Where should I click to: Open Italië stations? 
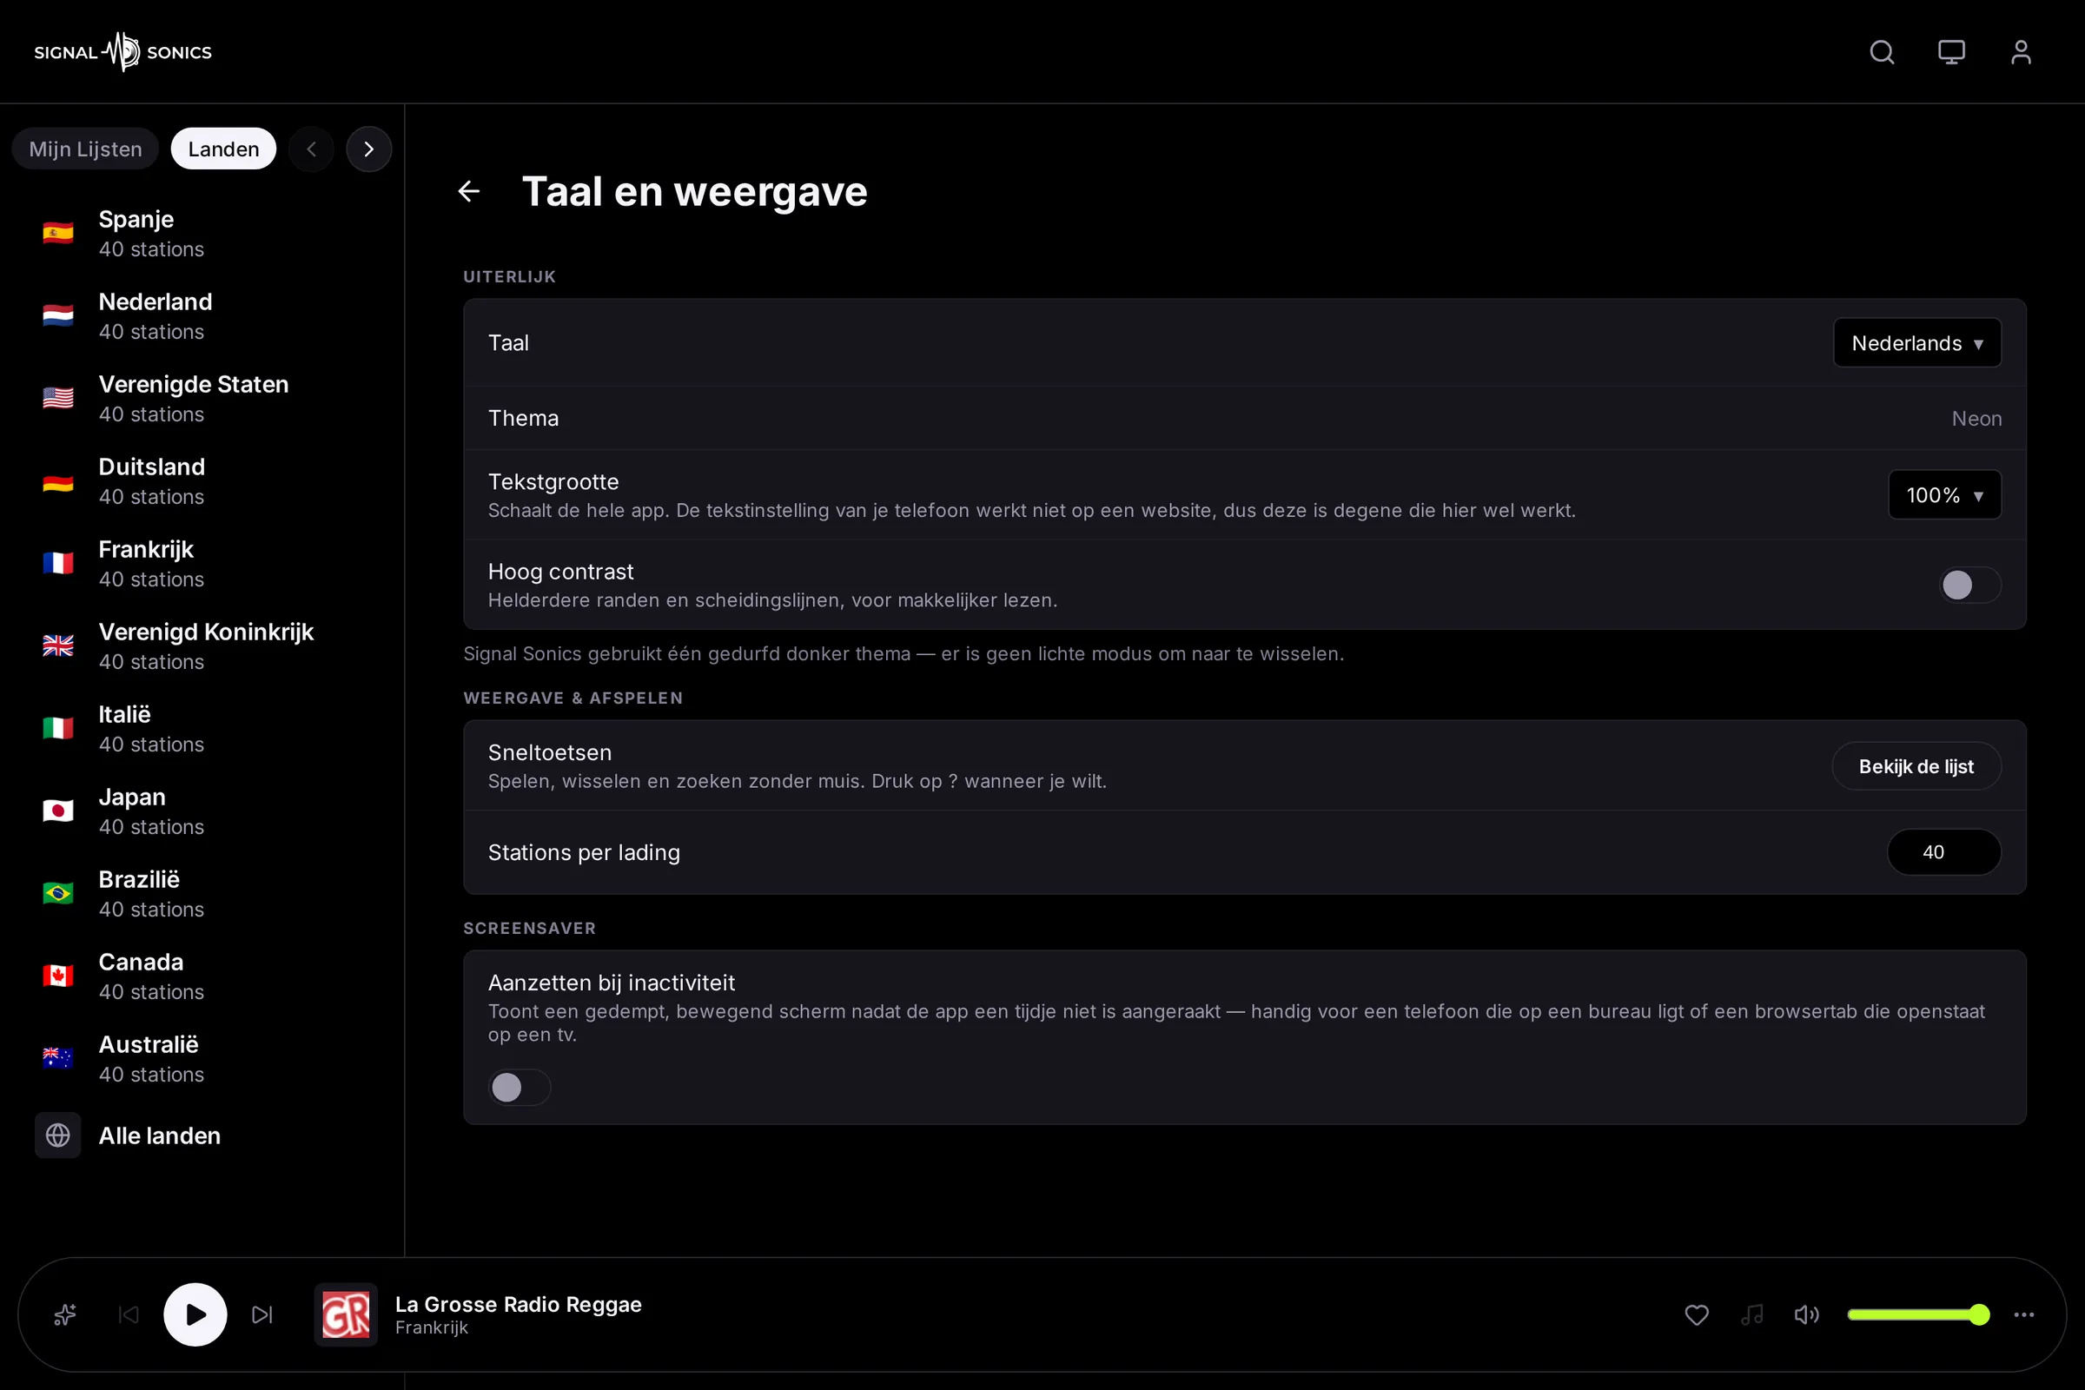[x=202, y=729]
